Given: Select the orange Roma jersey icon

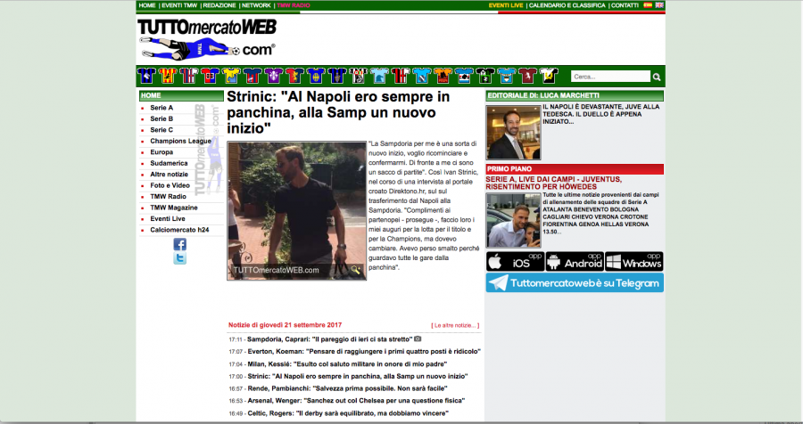Looking at the screenshot, I should coord(443,76).
